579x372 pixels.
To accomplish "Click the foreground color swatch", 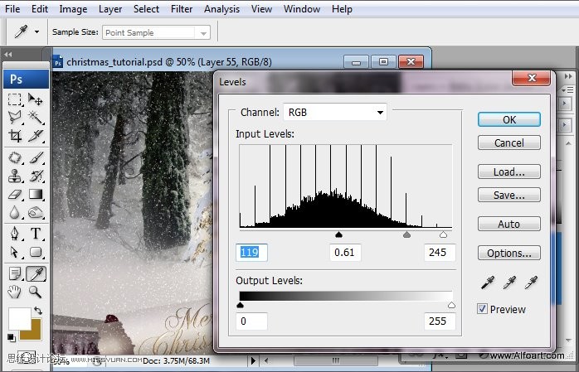I will (19, 318).
